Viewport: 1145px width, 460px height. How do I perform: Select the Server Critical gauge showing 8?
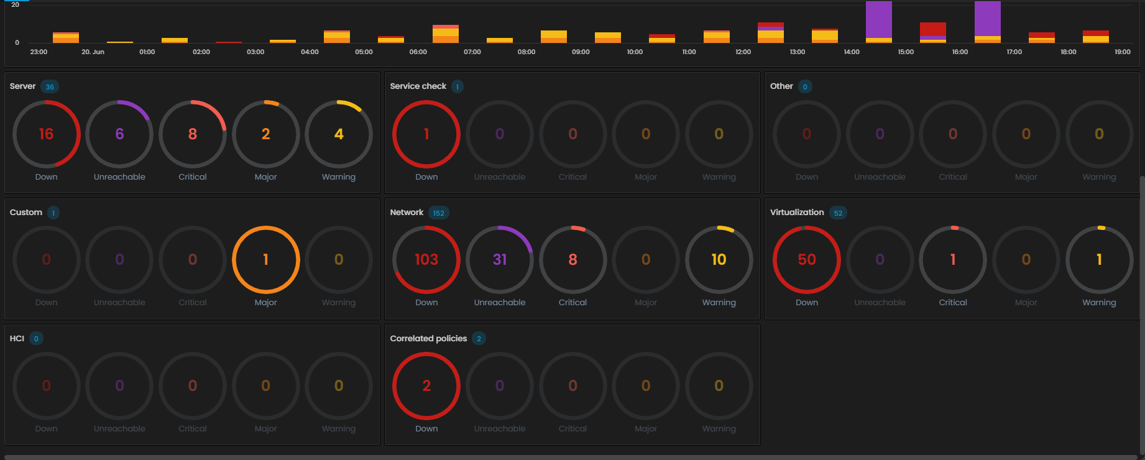(x=193, y=134)
